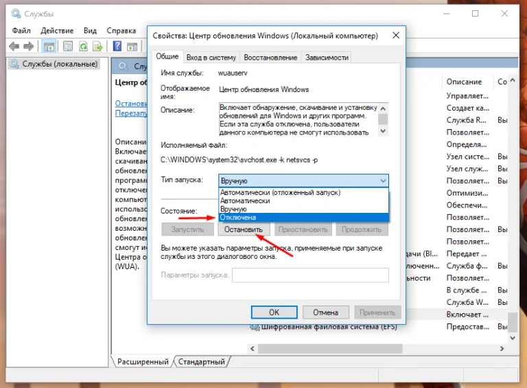This screenshot has height=388, width=527.
Task: Click the Передает ... description cell
Action: click(x=467, y=253)
